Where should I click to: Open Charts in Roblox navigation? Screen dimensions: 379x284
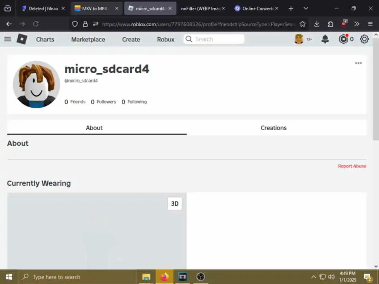(45, 39)
